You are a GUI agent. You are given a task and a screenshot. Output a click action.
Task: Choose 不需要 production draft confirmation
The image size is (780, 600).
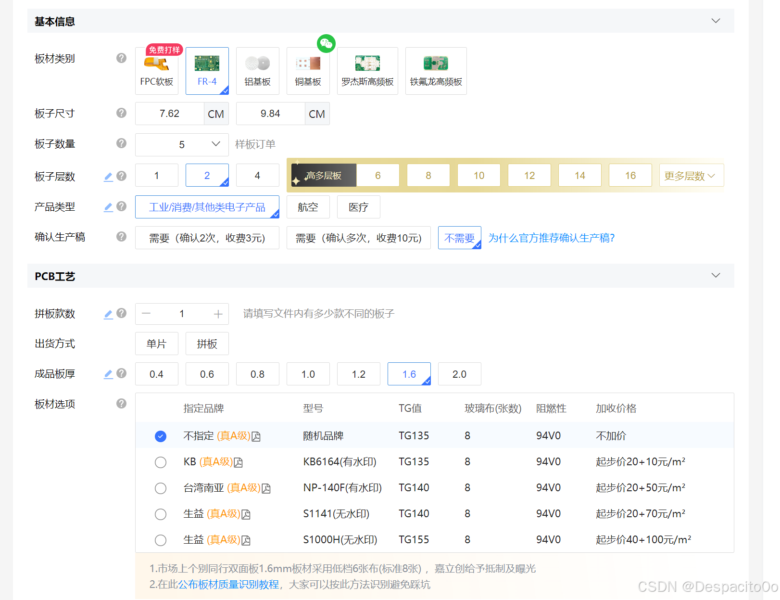[460, 238]
